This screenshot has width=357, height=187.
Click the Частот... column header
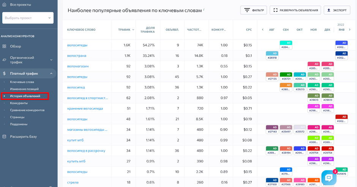click(x=194, y=30)
